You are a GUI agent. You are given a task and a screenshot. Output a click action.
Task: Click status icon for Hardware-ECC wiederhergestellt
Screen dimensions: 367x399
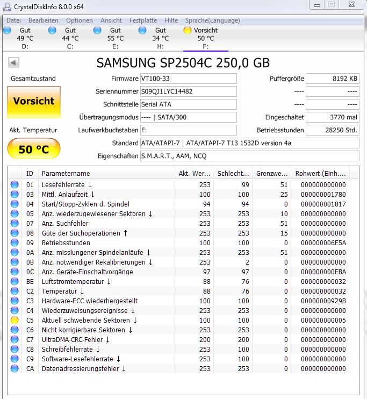tap(15, 301)
